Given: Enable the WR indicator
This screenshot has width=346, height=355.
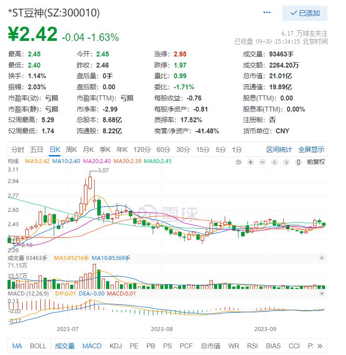Looking at the screenshot, I should click(x=234, y=346).
